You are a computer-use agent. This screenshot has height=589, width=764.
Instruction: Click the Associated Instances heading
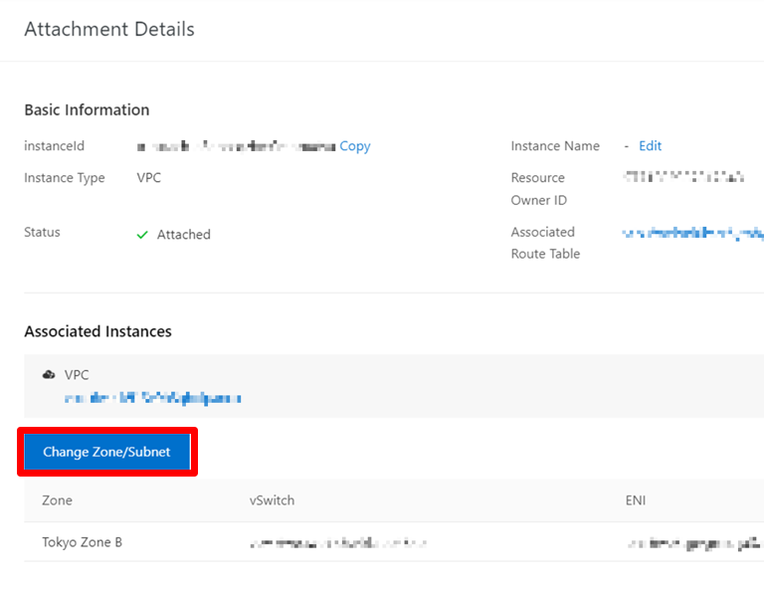pos(97,331)
